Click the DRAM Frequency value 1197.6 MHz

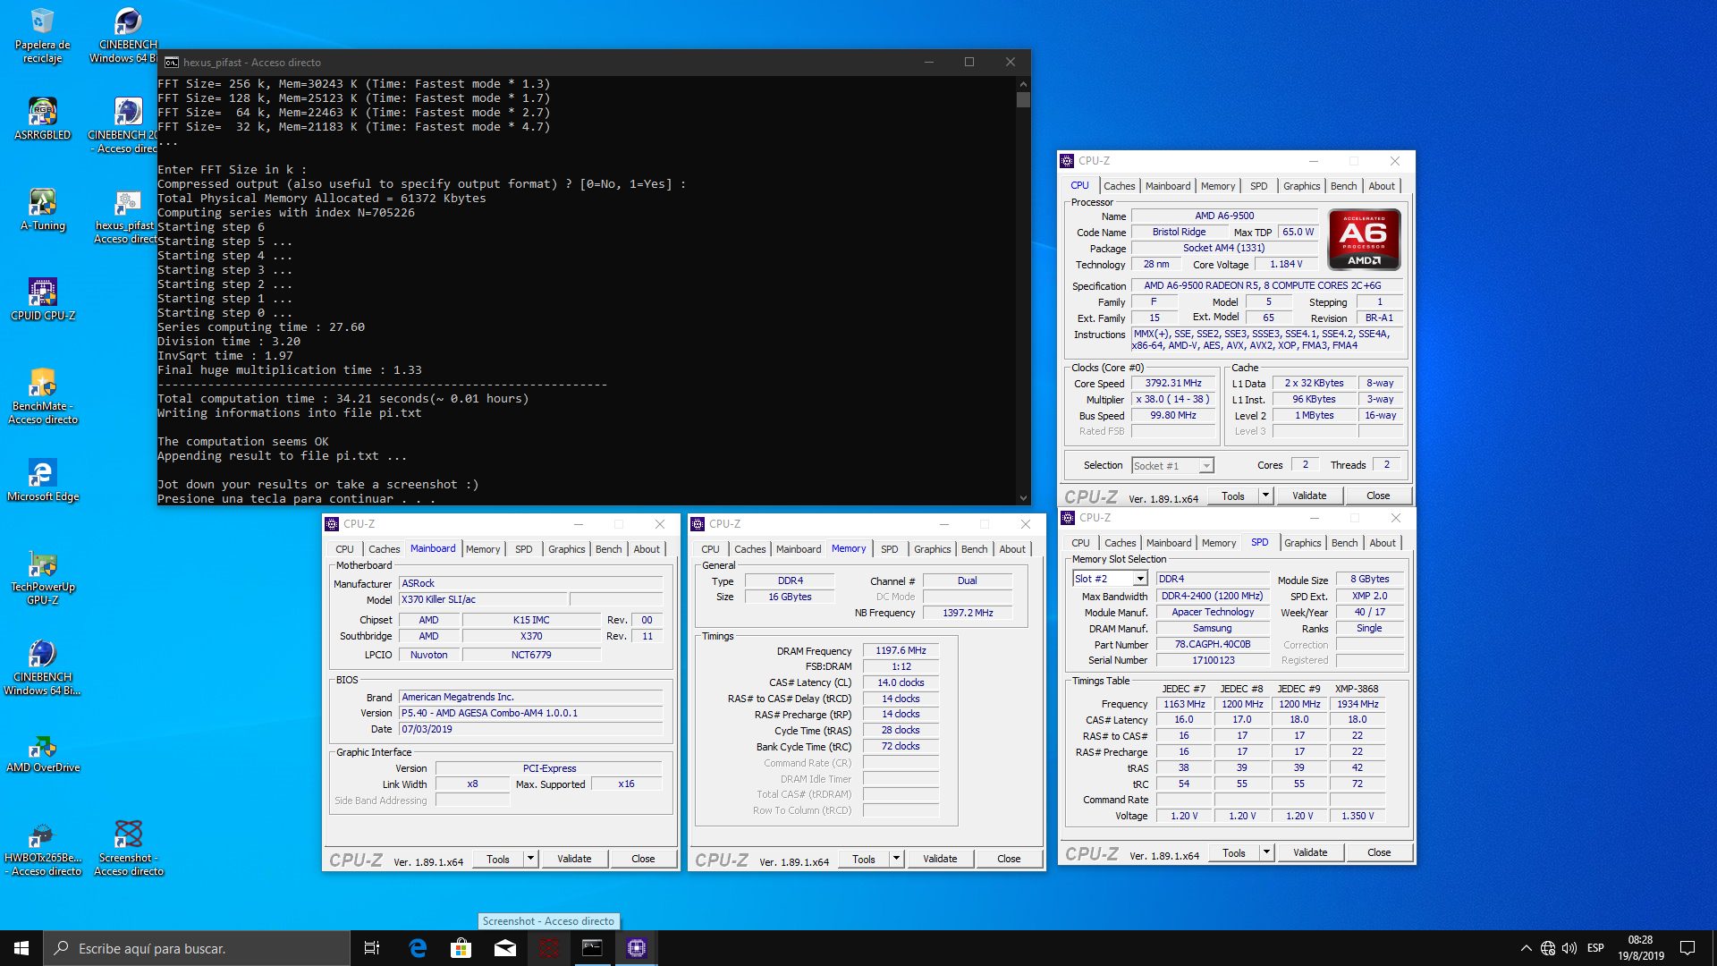(901, 650)
